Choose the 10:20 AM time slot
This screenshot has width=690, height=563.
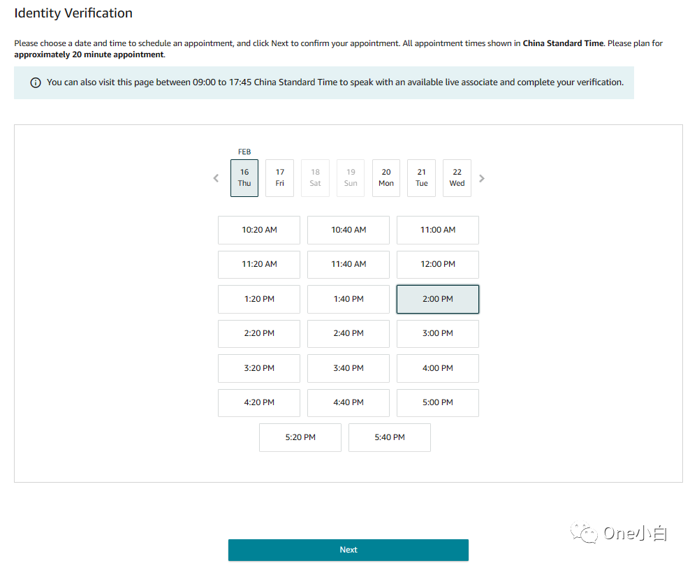coord(259,230)
